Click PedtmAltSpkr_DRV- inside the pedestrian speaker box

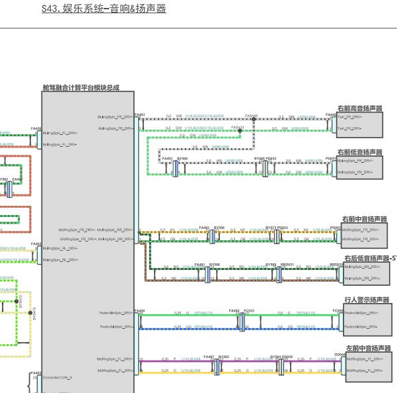pos(361,327)
